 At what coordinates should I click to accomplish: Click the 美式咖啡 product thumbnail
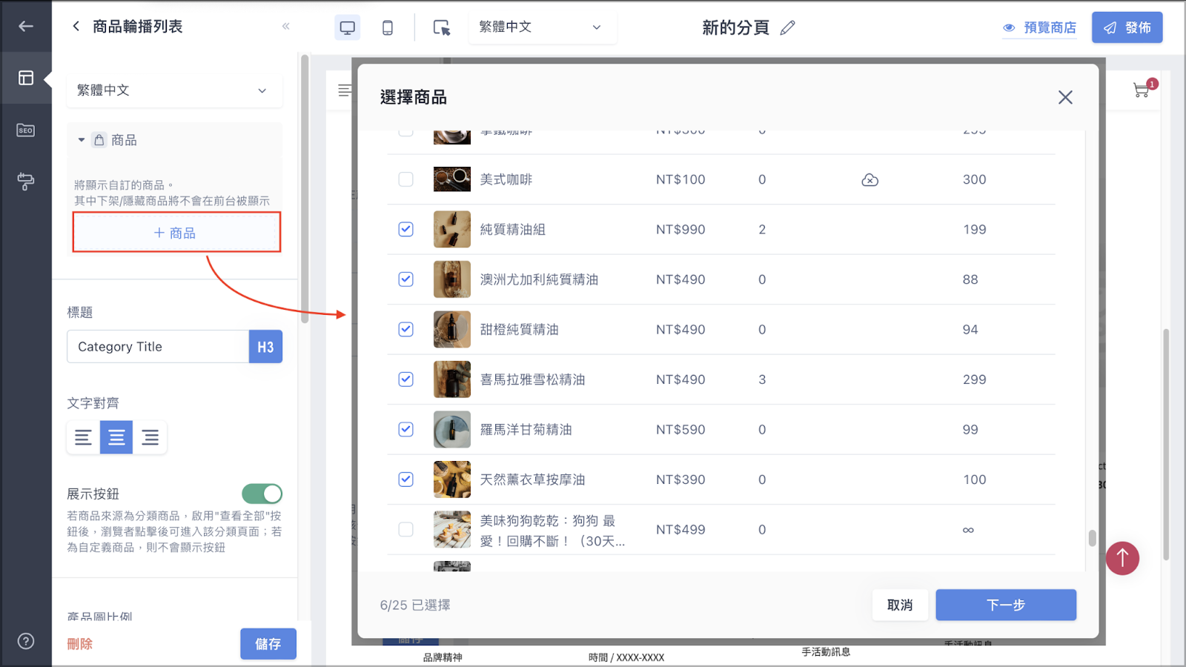click(452, 179)
